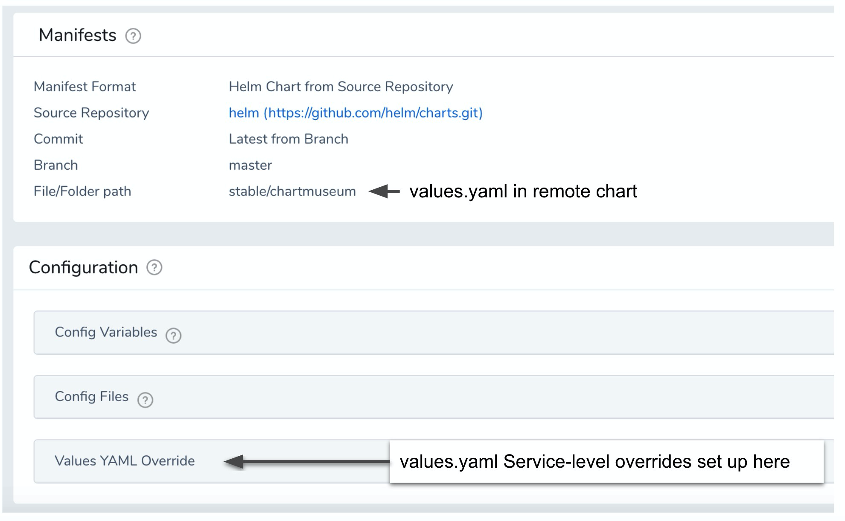Click the Commit field label
The width and height of the screenshot is (845, 521).
point(58,139)
